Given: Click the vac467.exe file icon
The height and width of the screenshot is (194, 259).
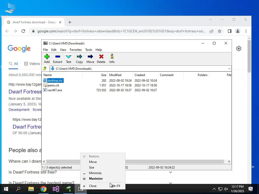Looking at the screenshot, I should pos(45,90).
